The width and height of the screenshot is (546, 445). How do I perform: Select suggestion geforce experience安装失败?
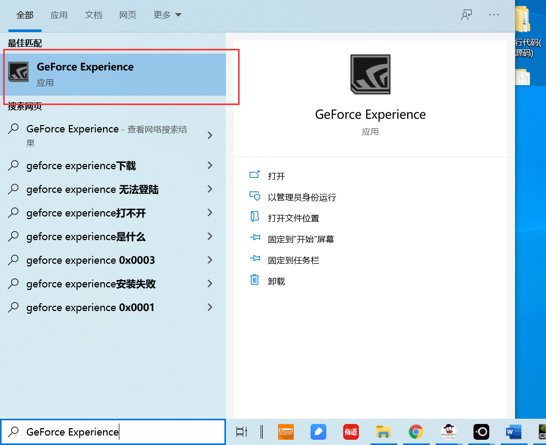pyautogui.click(x=91, y=284)
